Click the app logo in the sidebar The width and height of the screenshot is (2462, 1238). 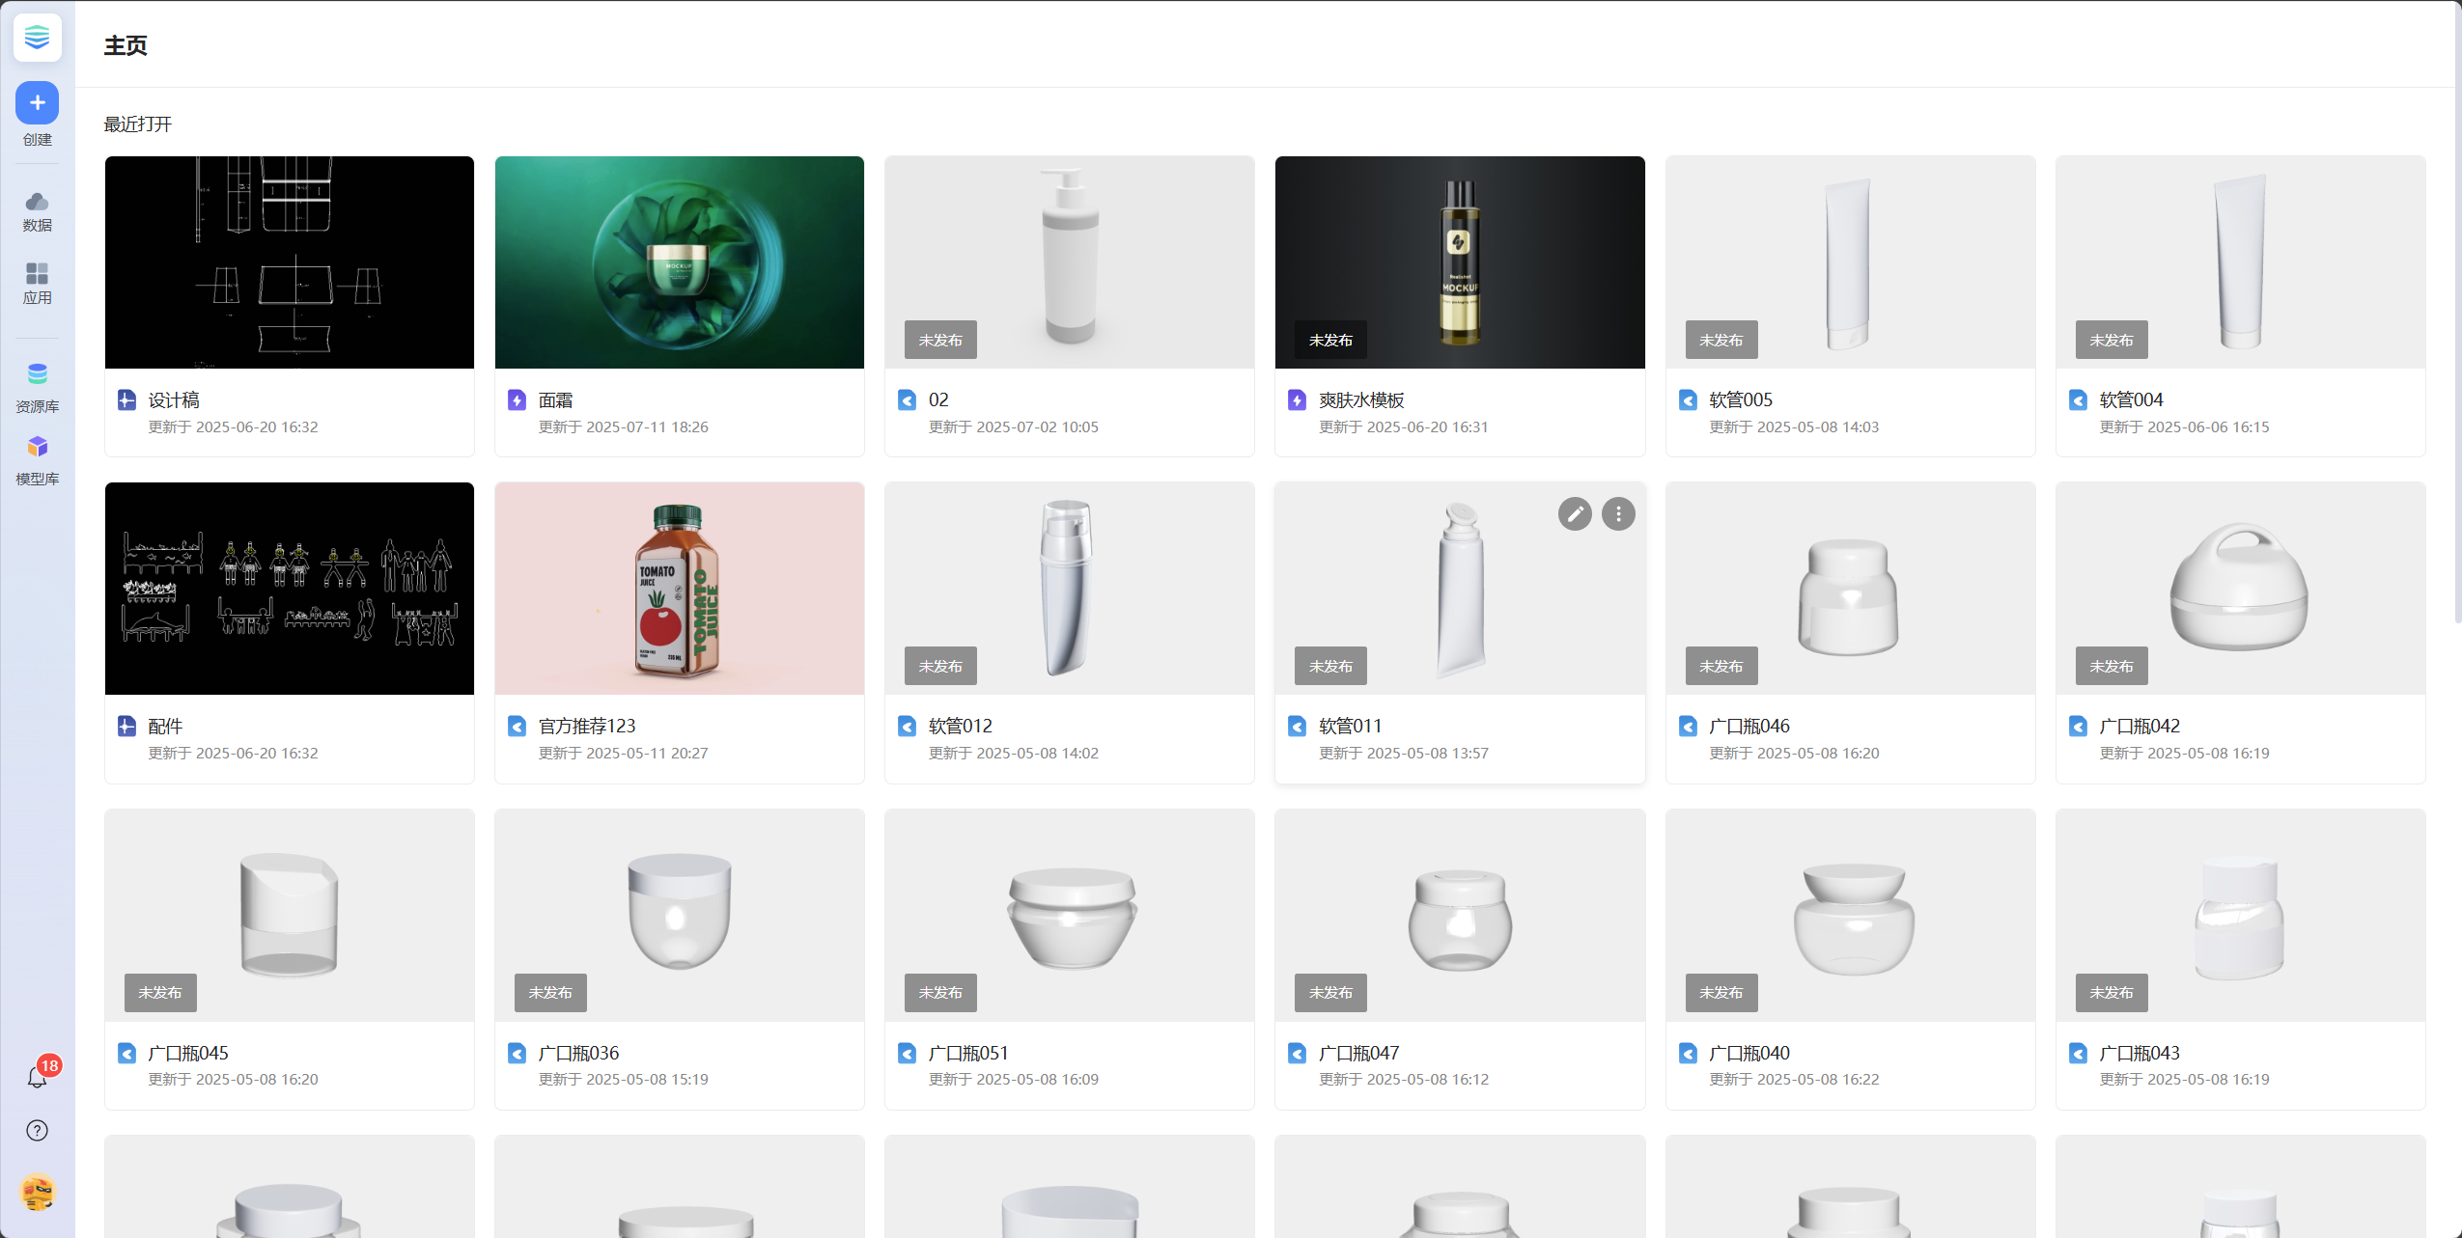point(37,38)
